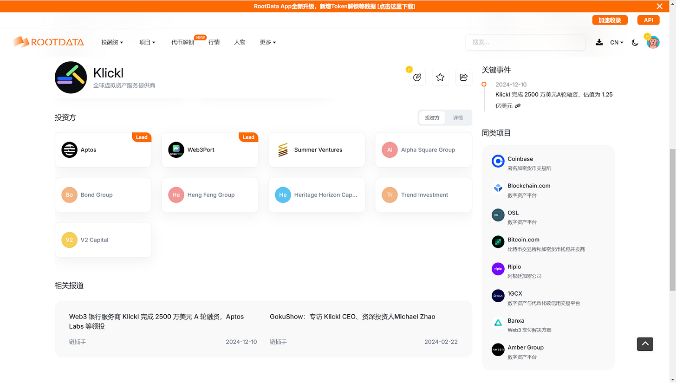676x383 pixels.
Task: Click the 加速收录 button
Action: click(610, 20)
